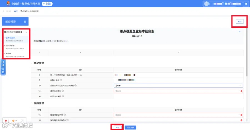
Task: Show info tooltip for 所属企业集团
Action: (63, 96)
